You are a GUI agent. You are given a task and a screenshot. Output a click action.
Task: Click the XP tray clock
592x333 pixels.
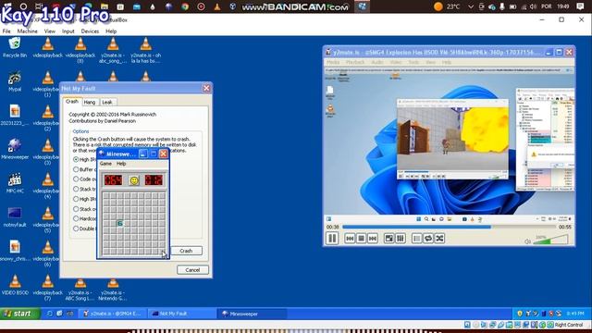pos(575,314)
